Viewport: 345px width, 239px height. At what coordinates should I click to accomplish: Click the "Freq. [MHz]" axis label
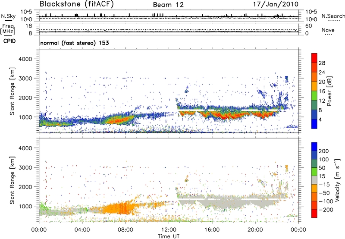(x=8, y=29)
